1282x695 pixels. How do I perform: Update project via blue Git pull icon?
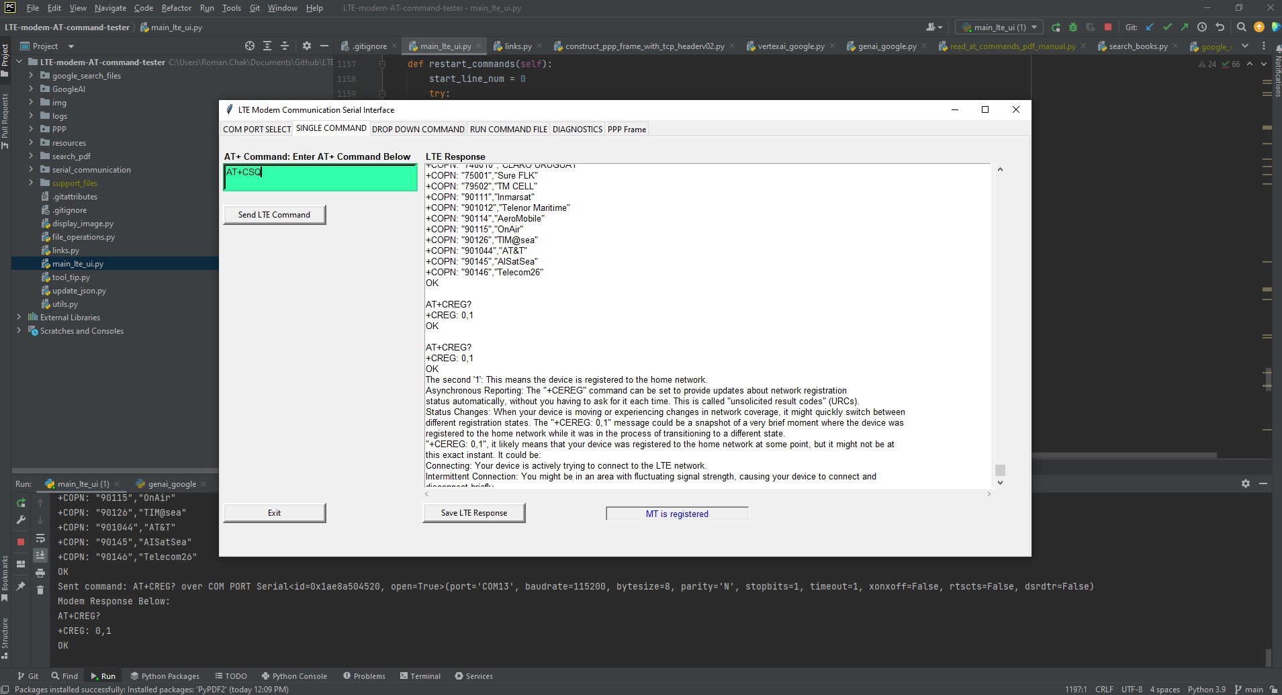pos(1150,28)
